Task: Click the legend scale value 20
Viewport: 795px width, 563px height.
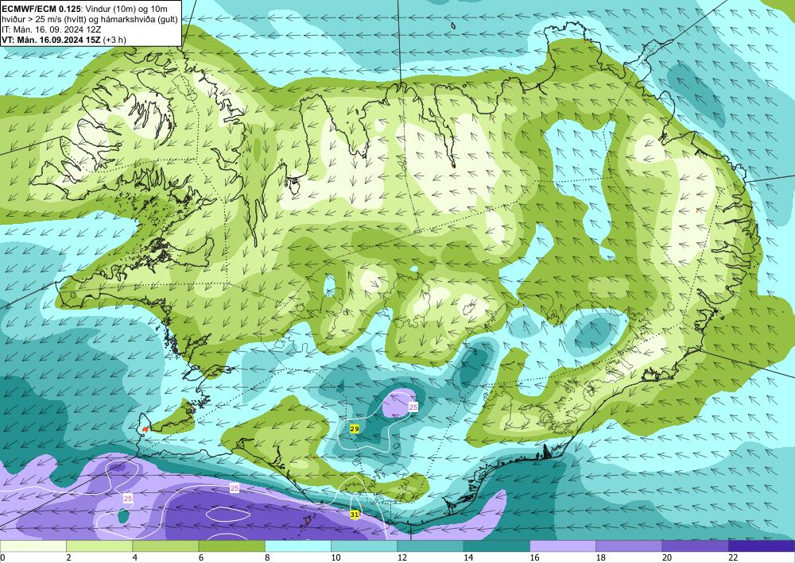Action: [667, 557]
